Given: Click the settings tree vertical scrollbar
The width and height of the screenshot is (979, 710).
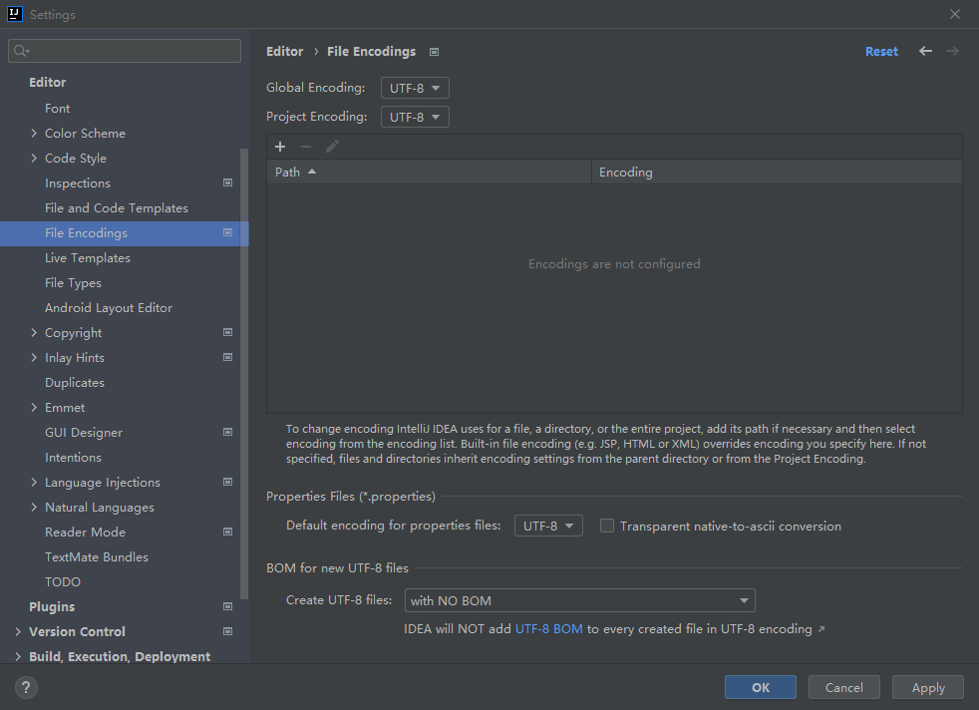Looking at the screenshot, I should click(x=244, y=373).
